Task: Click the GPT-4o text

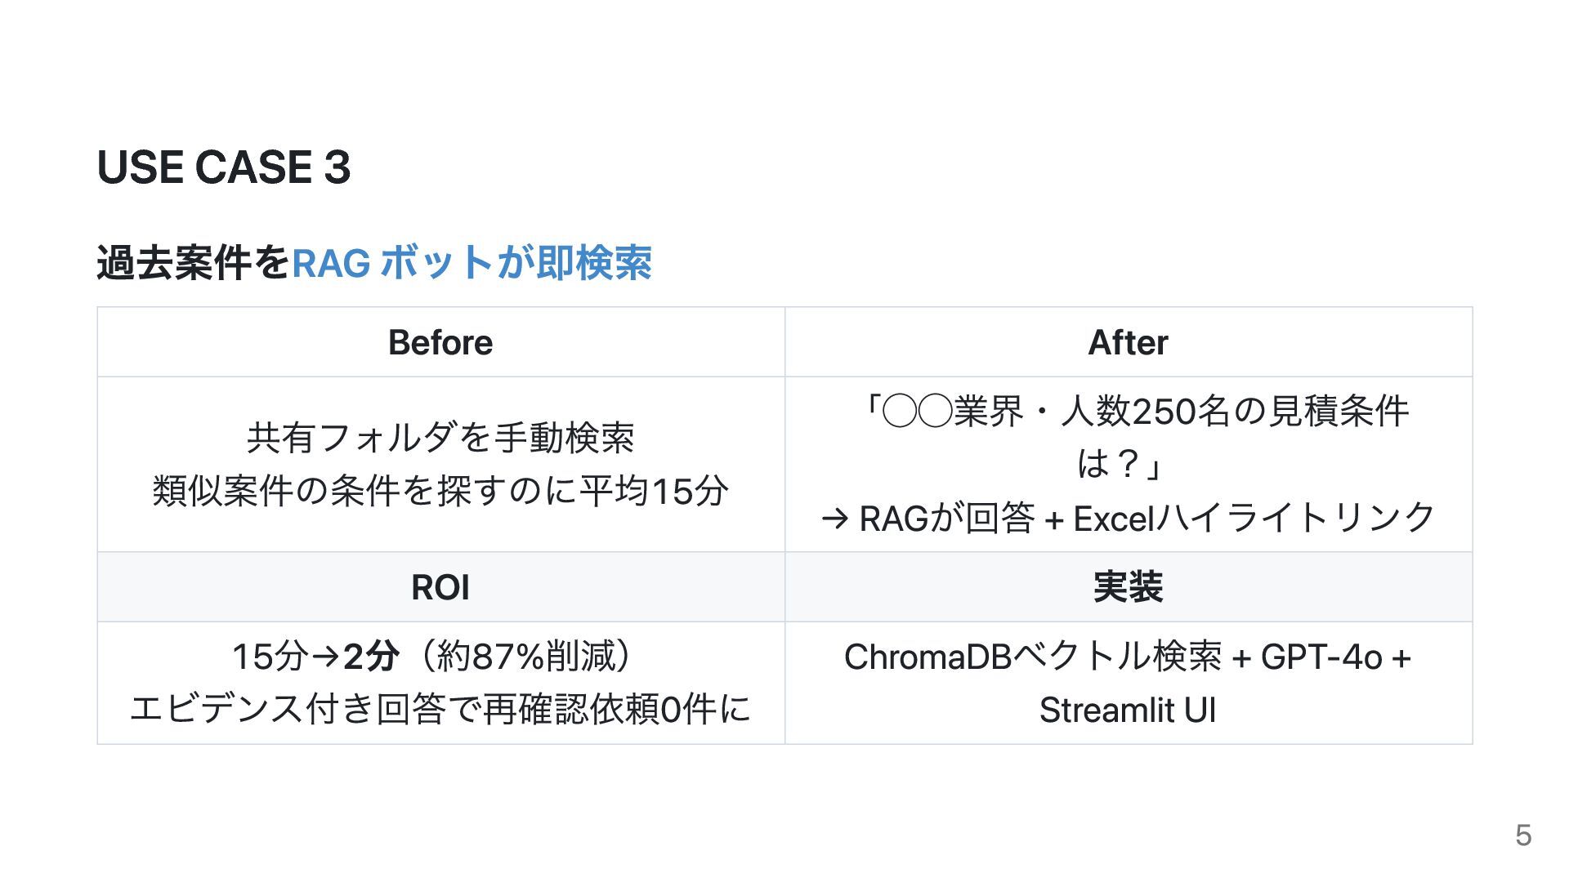Action: (x=1321, y=657)
